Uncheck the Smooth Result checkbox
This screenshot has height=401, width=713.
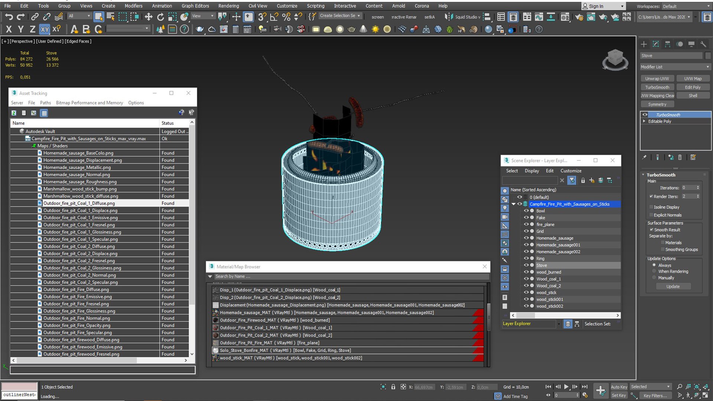(x=651, y=229)
